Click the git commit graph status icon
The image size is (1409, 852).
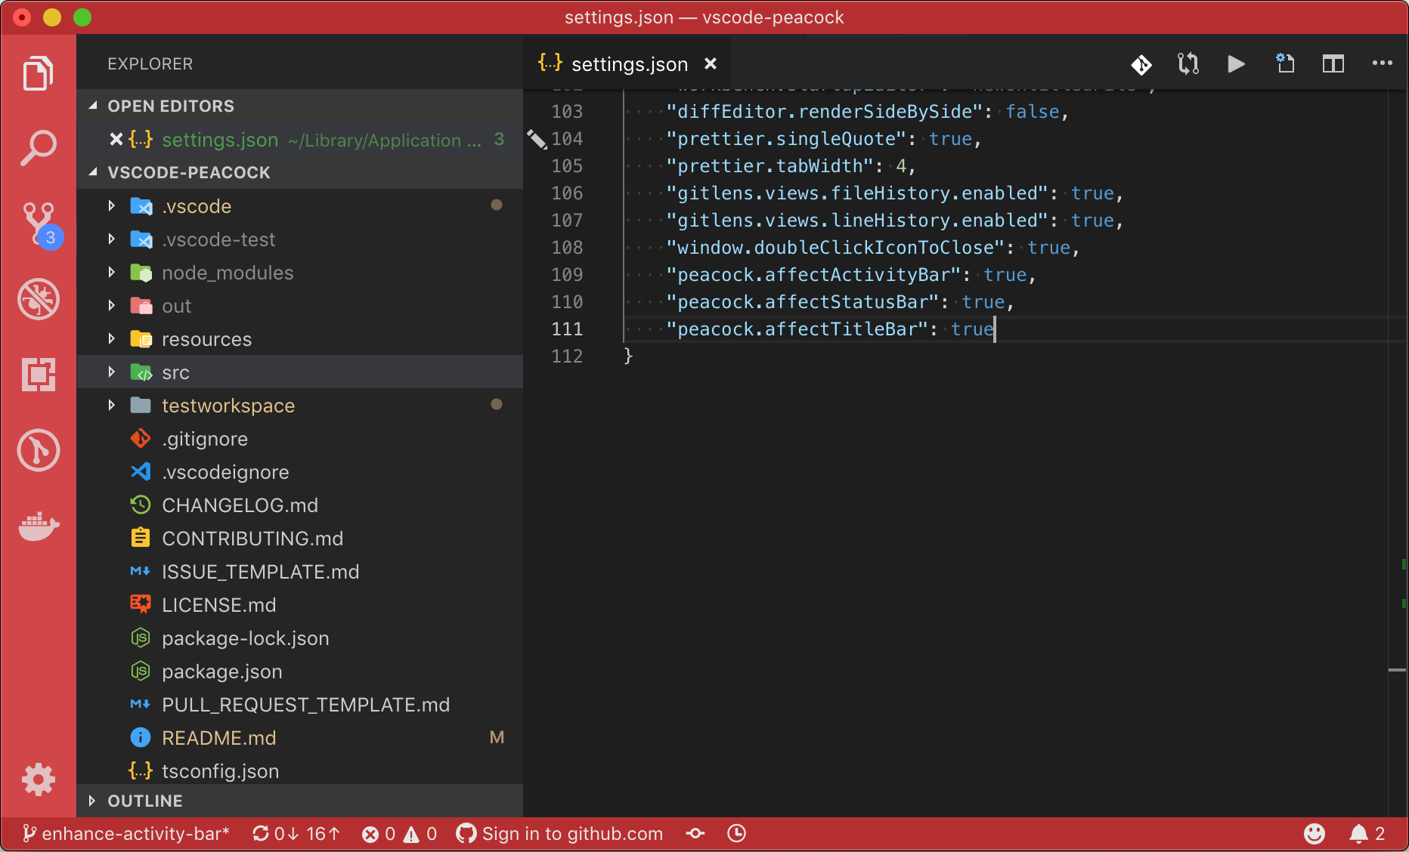pyautogui.click(x=695, y=834)
